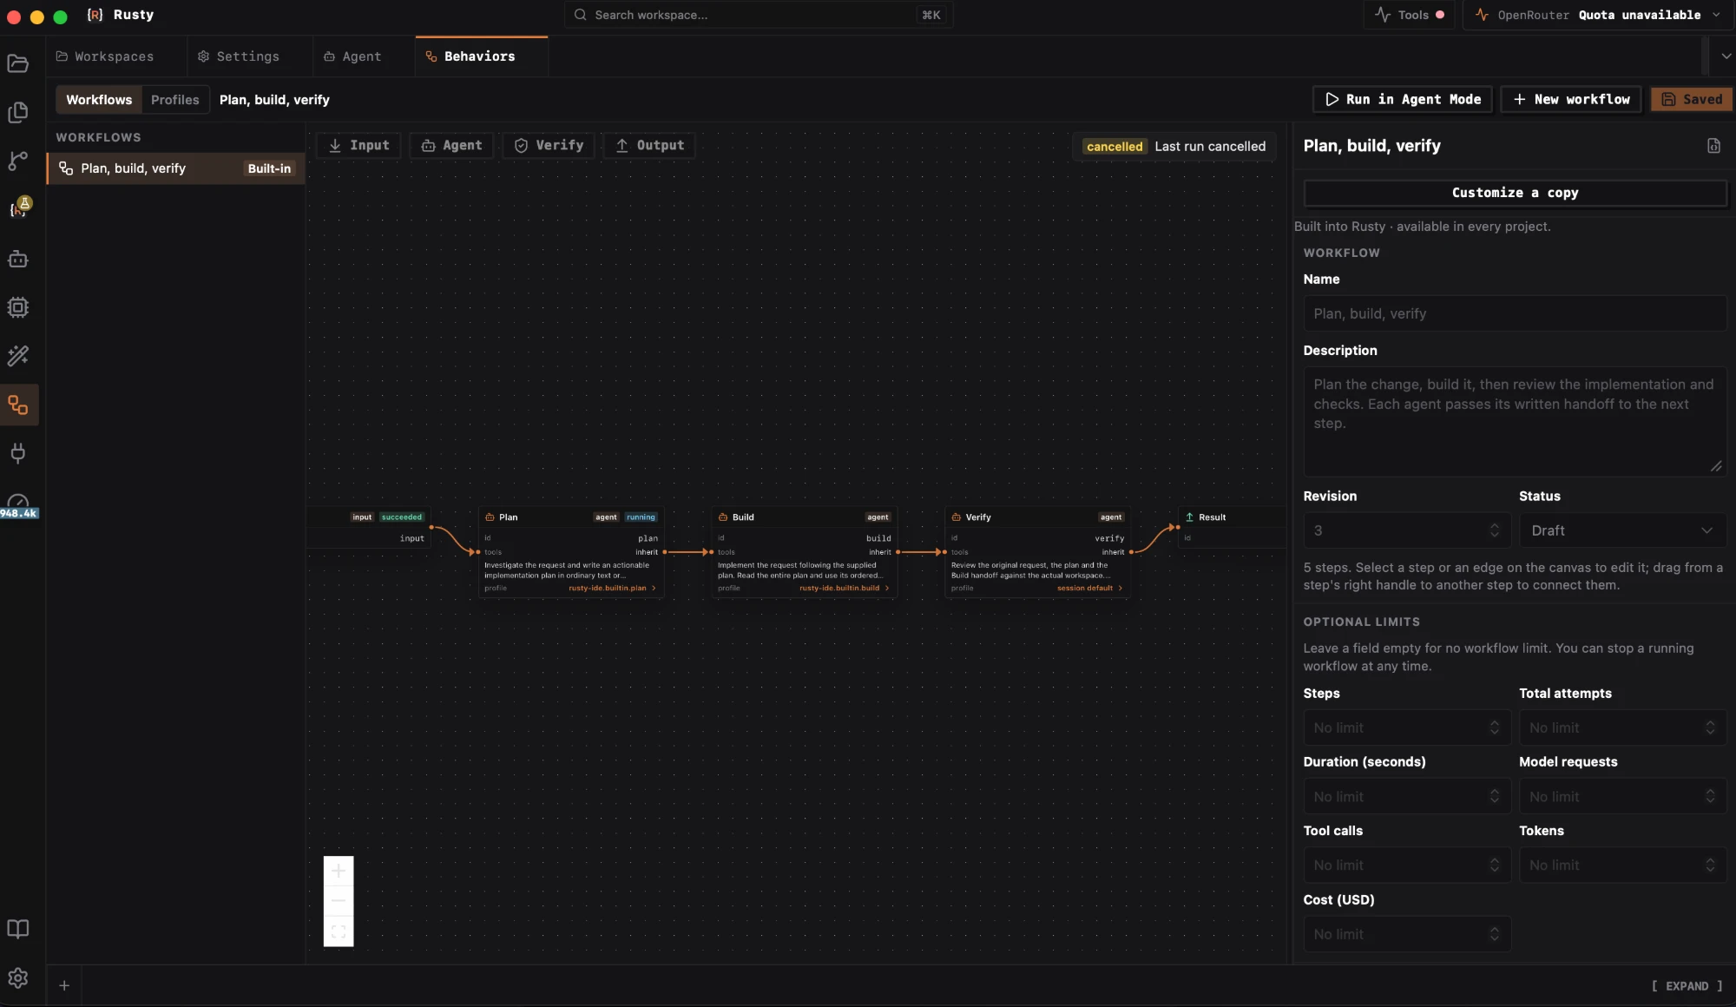1736x1007 pixels.
Task: Open the magic wand sidebar icon
Action: 18,356
